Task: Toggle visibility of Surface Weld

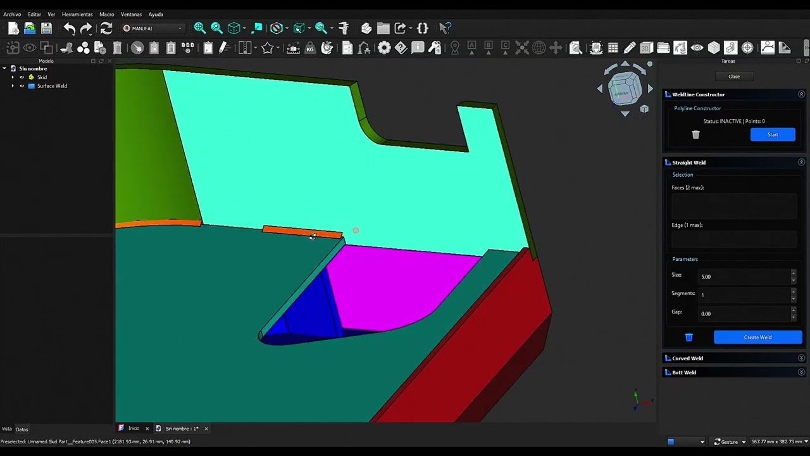Action: tap(22, 86)
